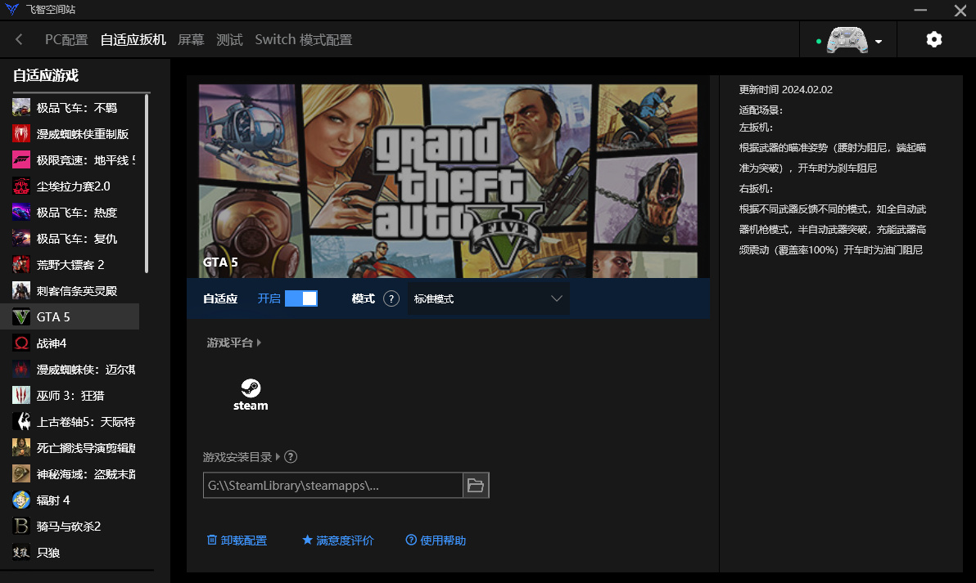
Task: Open the mode help question mark icon
Action: pyautogui.click(x=391, y=299)
